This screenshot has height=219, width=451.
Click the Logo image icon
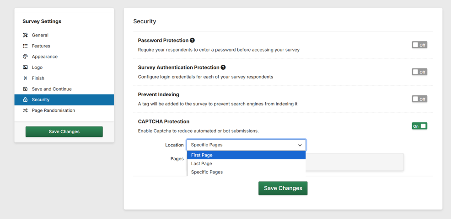[25, 68]
